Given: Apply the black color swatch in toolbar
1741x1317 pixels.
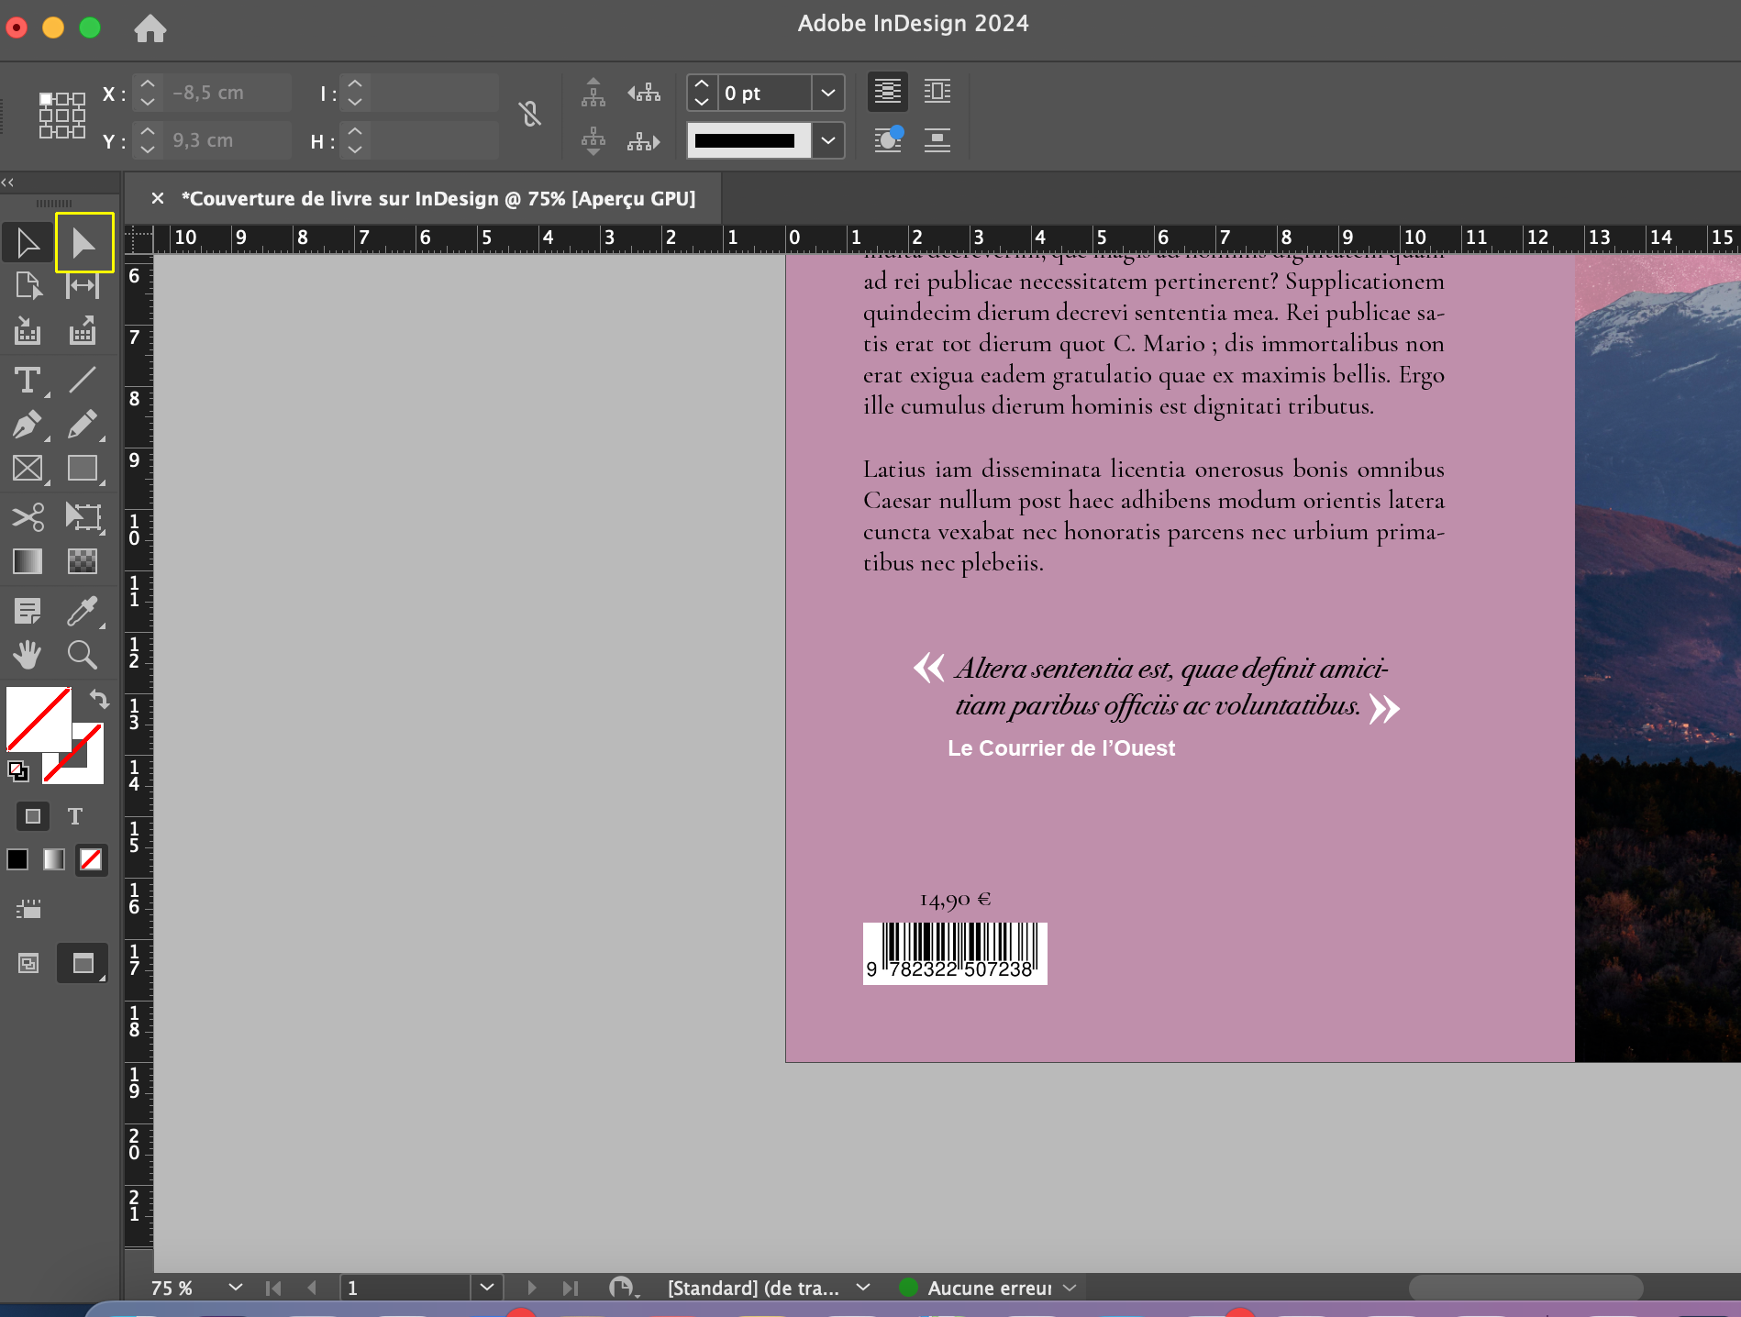Looking at the screenshot, I should (17, 860).
